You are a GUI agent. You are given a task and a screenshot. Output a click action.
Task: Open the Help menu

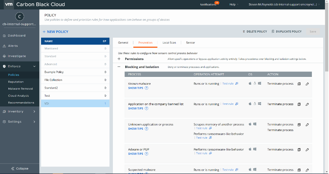pos(233,4)
